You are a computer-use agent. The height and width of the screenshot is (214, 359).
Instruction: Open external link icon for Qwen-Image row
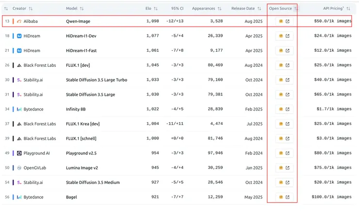(288, 21)
